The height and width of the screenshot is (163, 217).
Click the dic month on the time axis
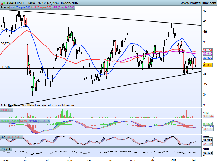click(153, 160)
